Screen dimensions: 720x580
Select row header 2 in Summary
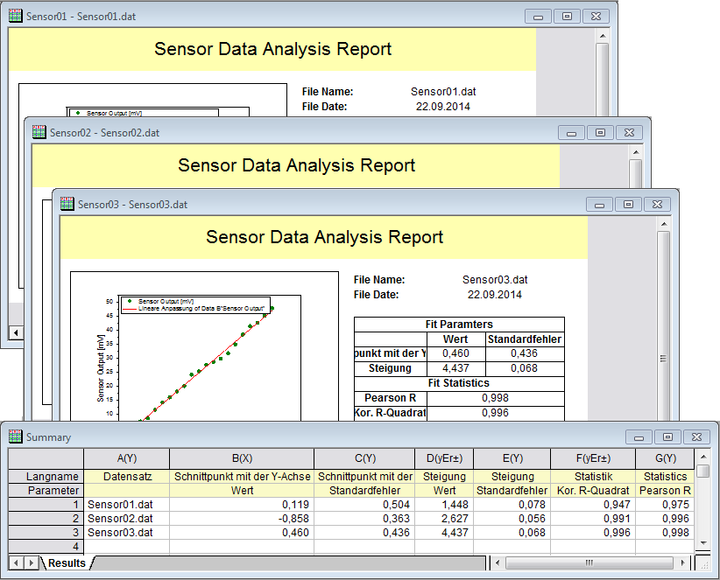[x=46, y=519]
